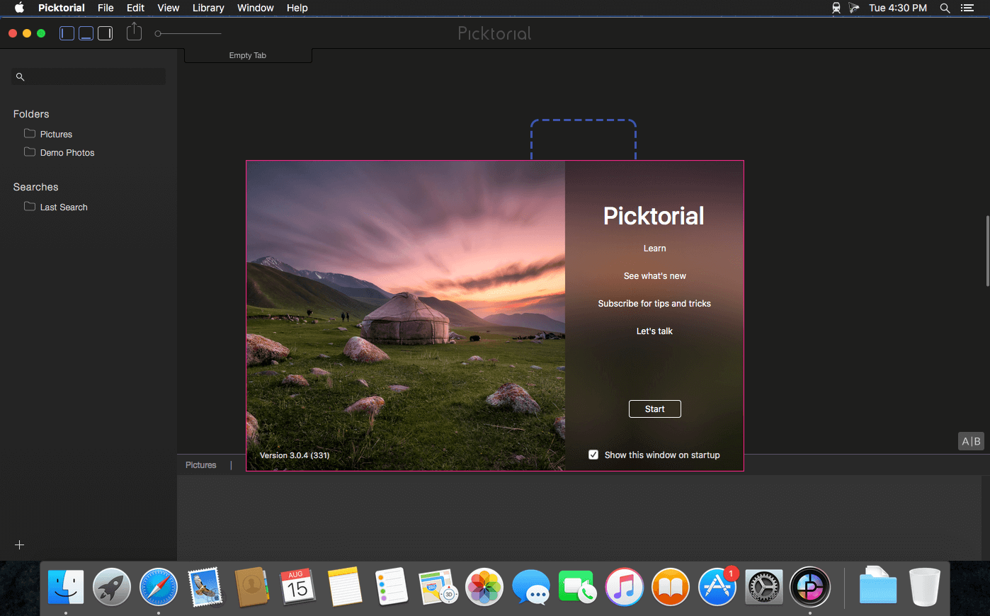Open the Edit menu
Image resolution: width=990 pixels, height=616 pixels.
tap(135, 8)
